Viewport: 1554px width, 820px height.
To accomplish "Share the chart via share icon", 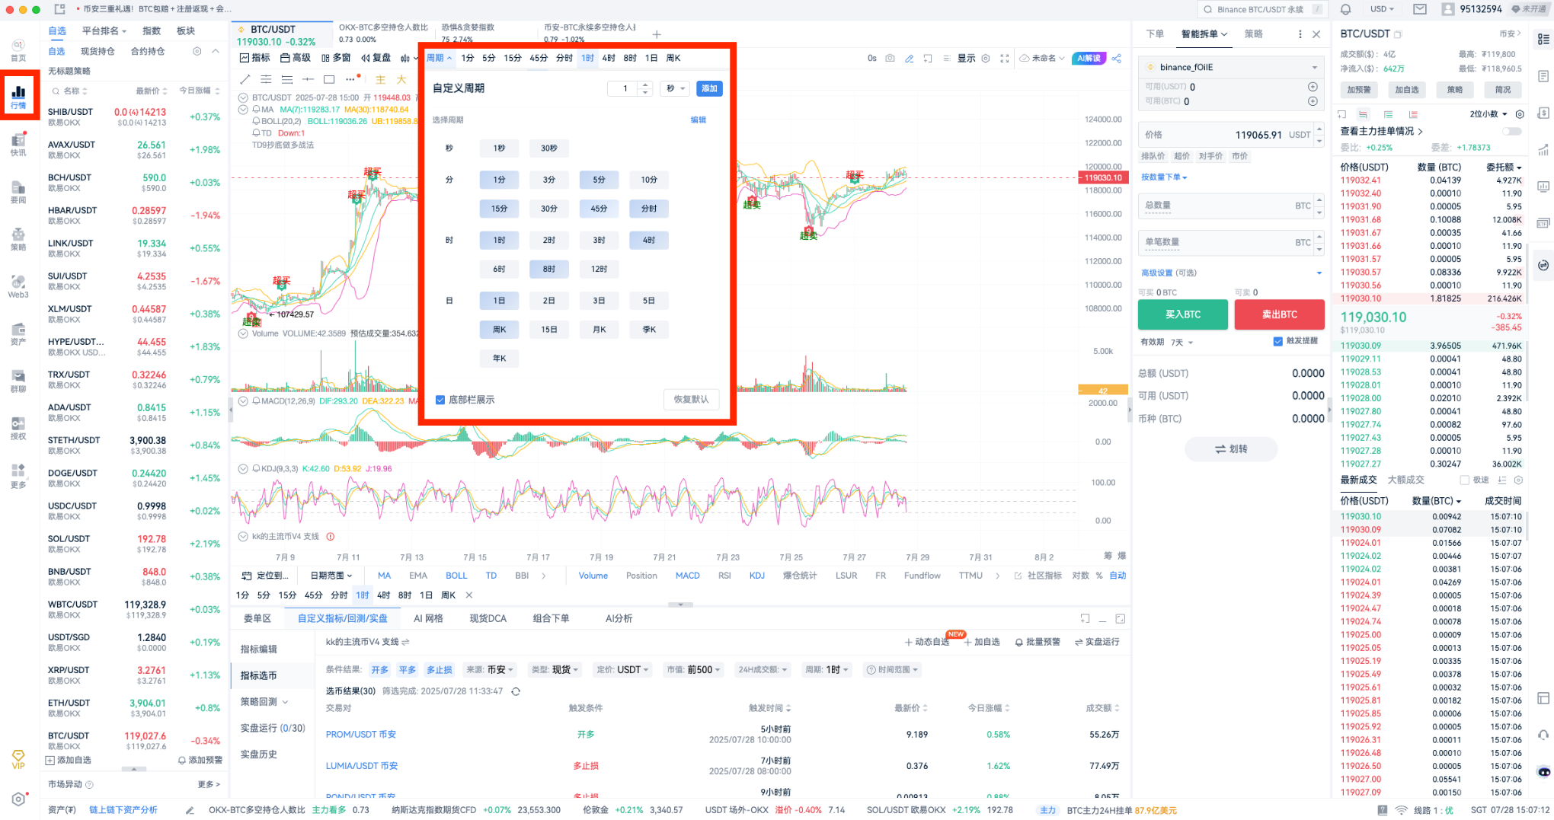I will point(1117,58).
